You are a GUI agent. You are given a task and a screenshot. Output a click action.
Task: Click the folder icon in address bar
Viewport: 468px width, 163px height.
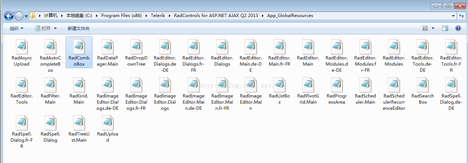tap(33, 16)
